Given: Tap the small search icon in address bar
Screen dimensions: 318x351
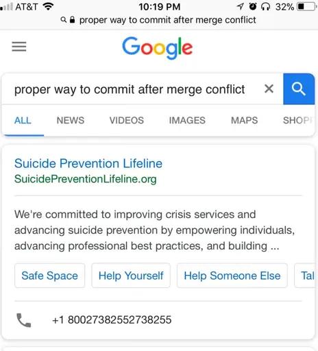Looking at the screenshot, I should pos(64,20).
